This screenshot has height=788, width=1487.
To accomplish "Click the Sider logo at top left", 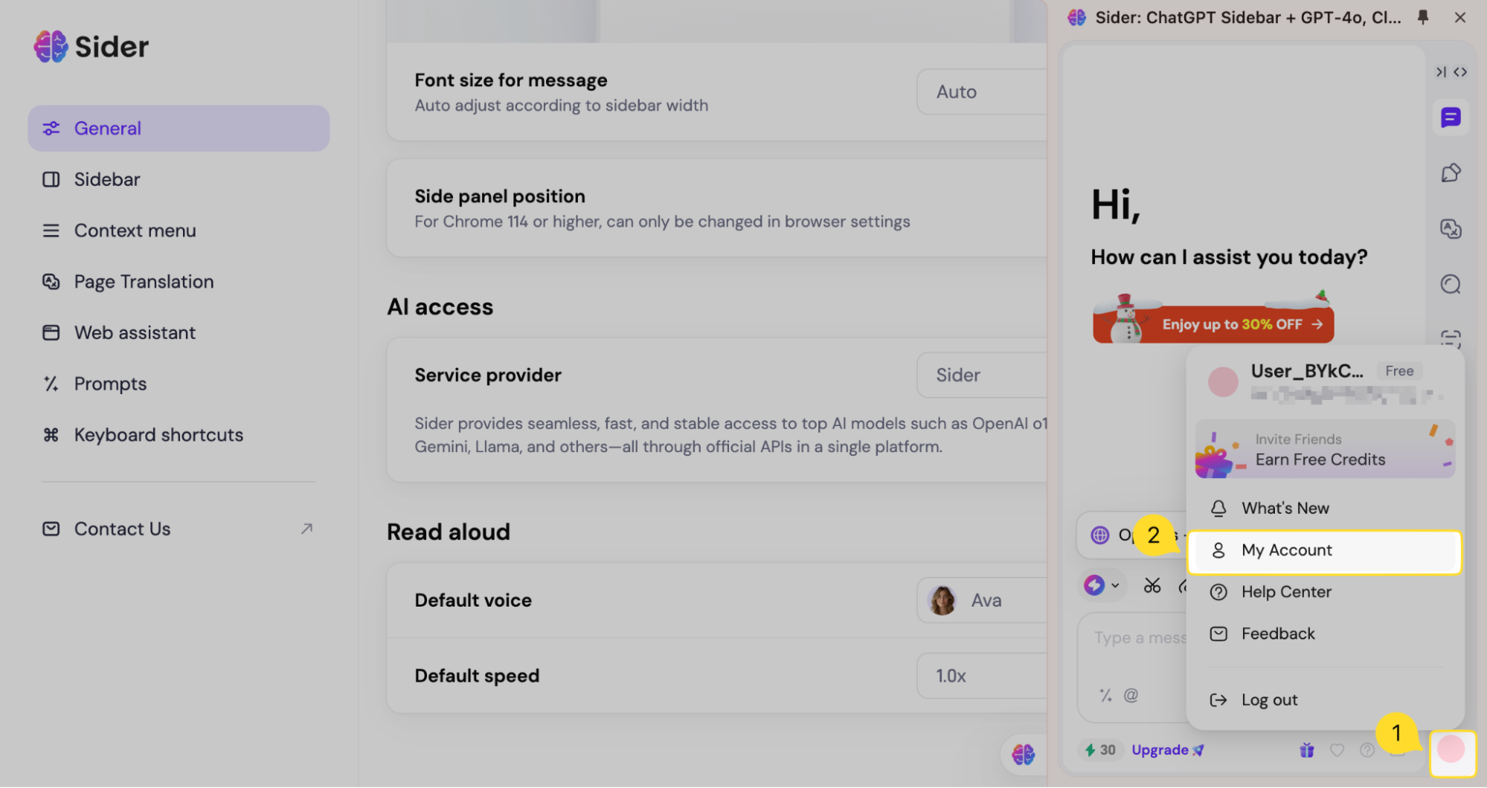I will point(91,47).
